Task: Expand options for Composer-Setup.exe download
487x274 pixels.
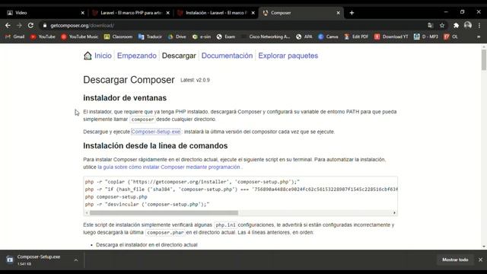Action: tap(76, 260)
